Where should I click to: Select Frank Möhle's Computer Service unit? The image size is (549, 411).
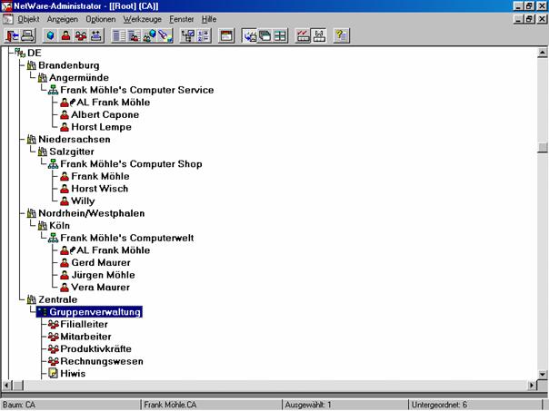pos(137,90)
